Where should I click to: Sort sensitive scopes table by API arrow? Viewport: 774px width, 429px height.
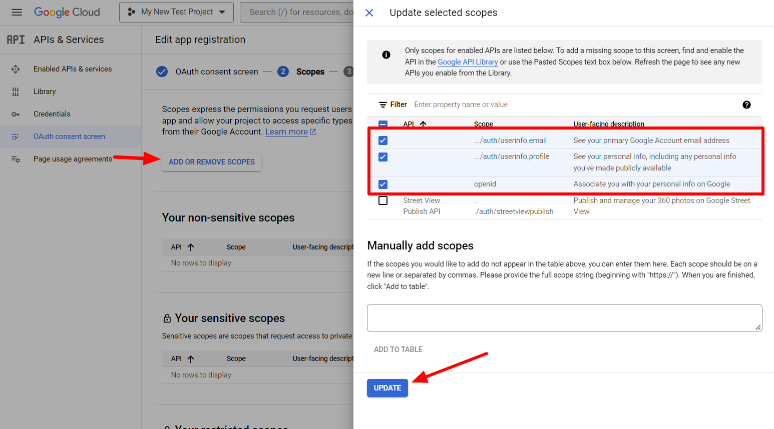point(191,358)
